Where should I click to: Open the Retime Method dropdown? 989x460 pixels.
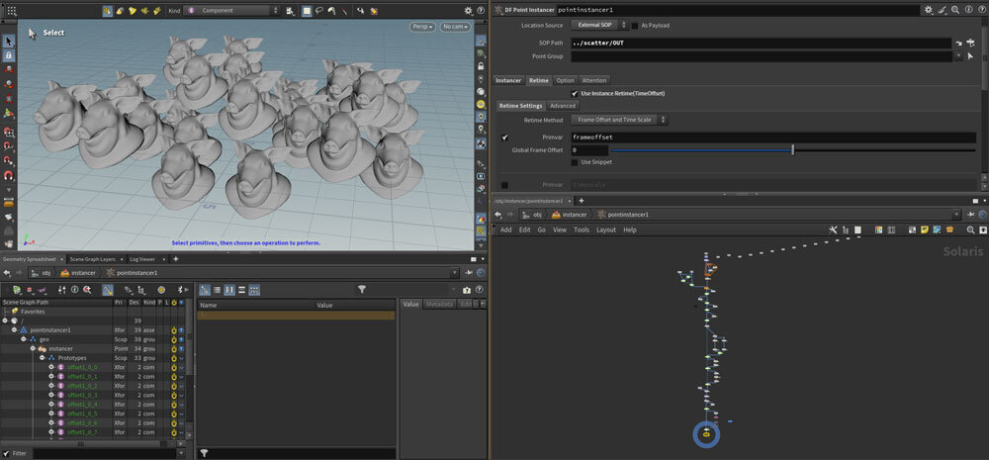pos(621,120)
